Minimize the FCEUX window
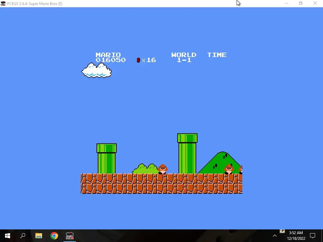The width and height of the screenshot is (323, 242). pyautogui.click(x=286, y=3)
